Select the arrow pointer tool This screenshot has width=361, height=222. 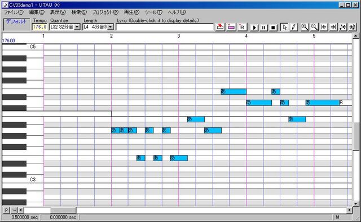(x=284, y=27)
